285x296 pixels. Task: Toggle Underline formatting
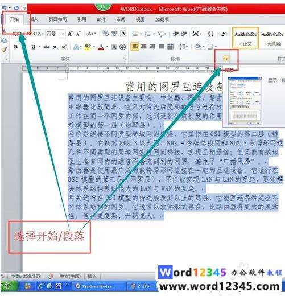point(34,47)
